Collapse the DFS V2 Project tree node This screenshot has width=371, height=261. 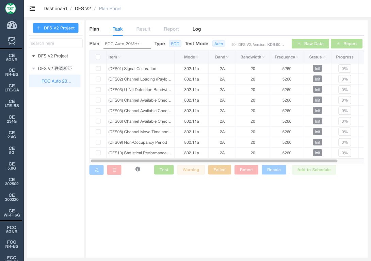33,56
